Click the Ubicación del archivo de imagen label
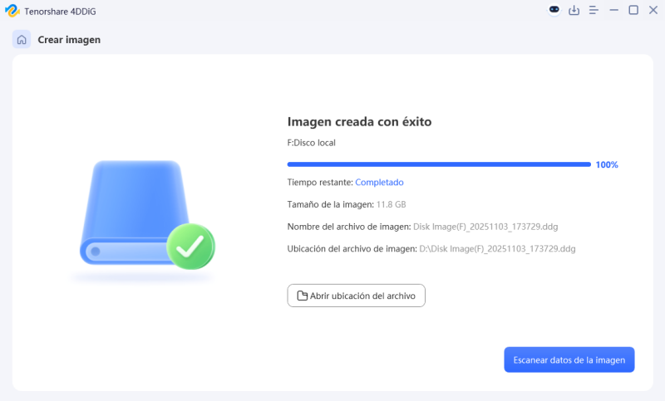665x401 pixels. tap(352, 248)
